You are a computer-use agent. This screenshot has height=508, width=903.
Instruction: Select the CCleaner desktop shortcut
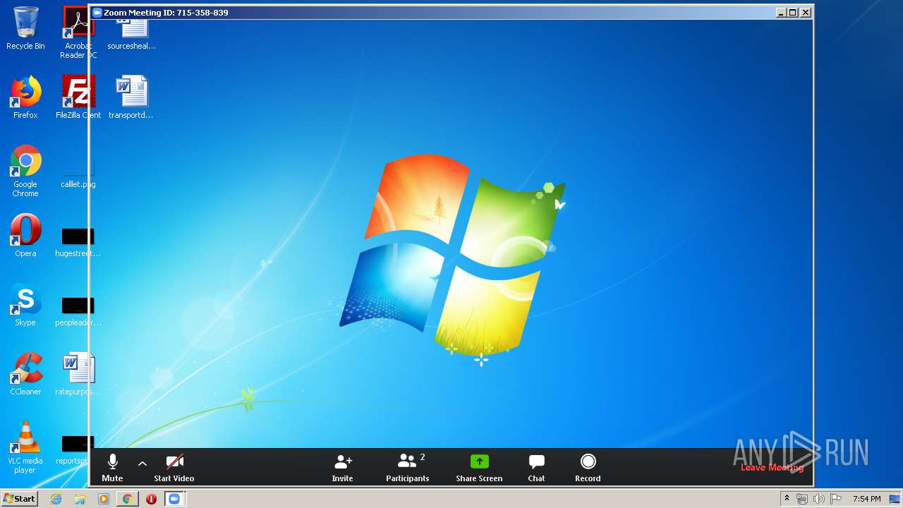click(25, 374)
